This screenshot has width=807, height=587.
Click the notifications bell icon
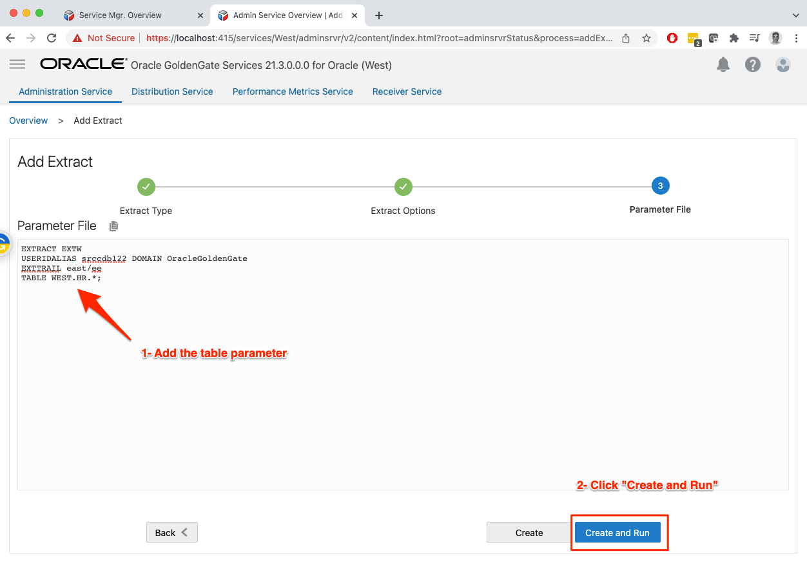click(723, 64)
